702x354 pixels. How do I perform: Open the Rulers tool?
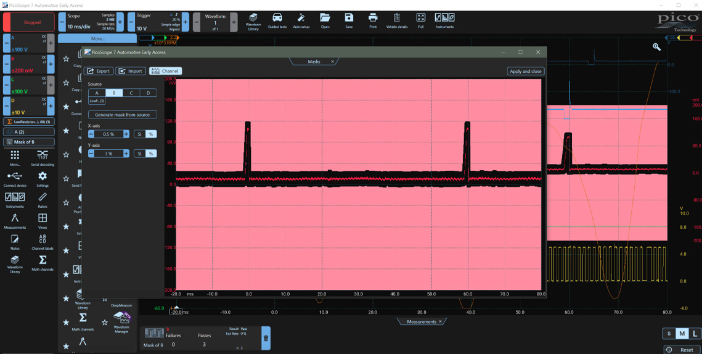pyautogui.click(x=43, y=199)
